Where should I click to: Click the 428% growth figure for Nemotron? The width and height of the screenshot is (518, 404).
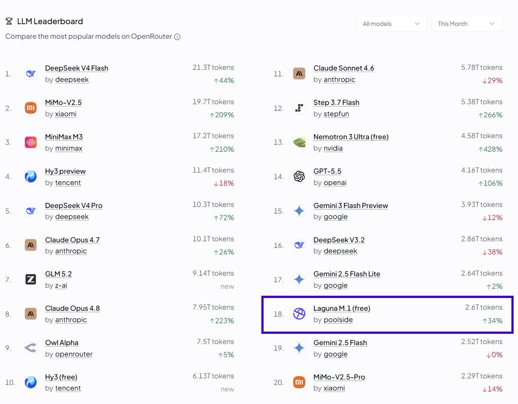coord(490,149)
